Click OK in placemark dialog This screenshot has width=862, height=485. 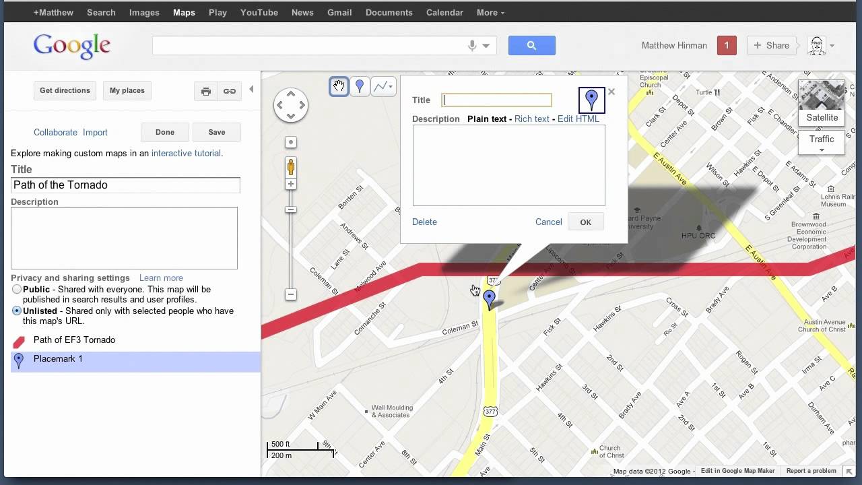click(x=586, y=222)
